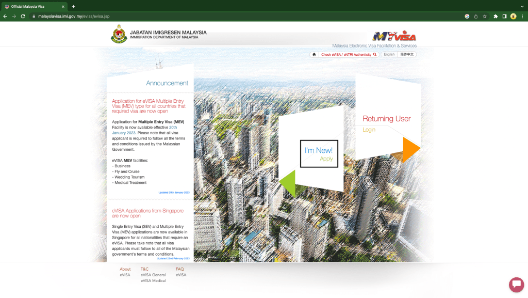This screenshot has height=298, width=528.
Task: Click the share page icon in address bar
Action: tap(476, 16)
